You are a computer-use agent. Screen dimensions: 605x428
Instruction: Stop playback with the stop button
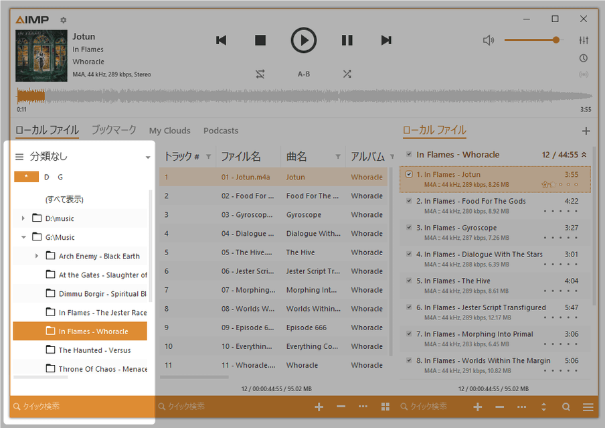click(x=260, y=40)
